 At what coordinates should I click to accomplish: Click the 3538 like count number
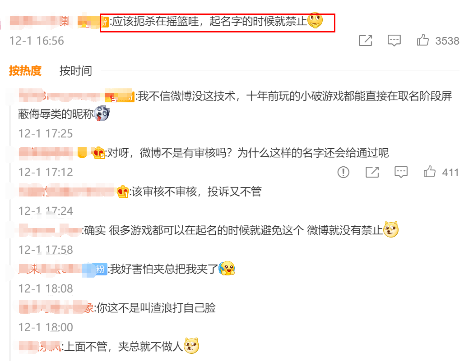[447, 41]
